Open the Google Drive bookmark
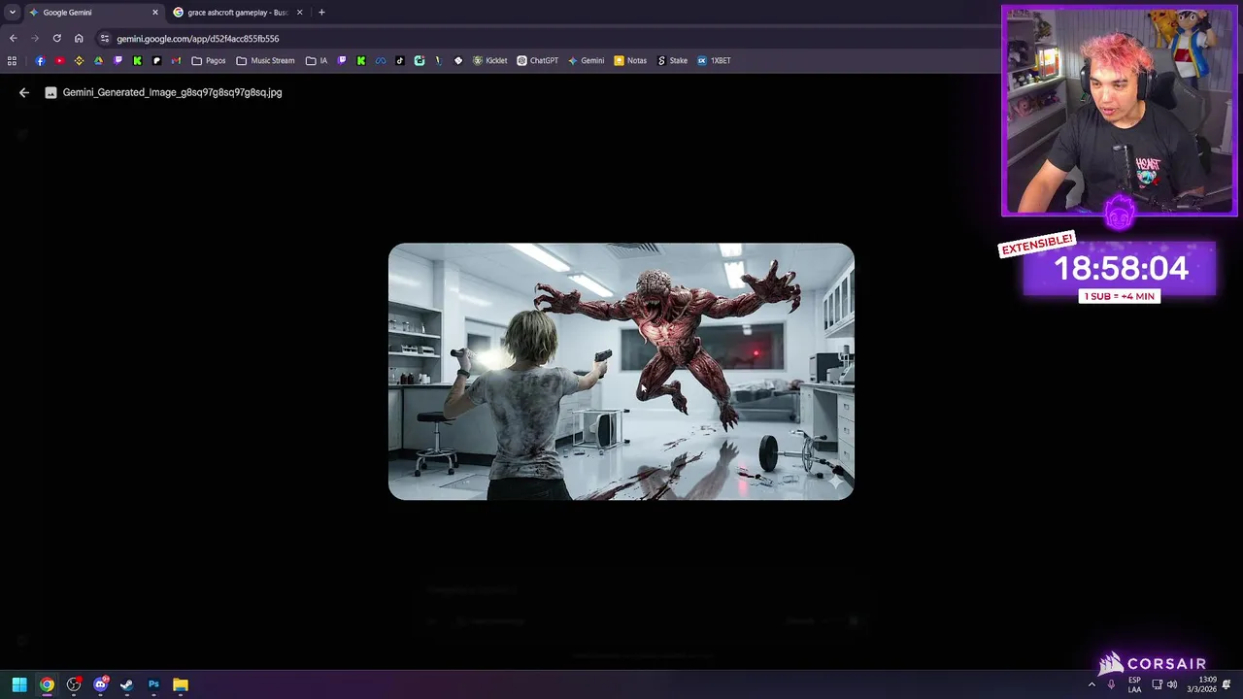This screenshot has width=1243, height=699. pos(98,60)
